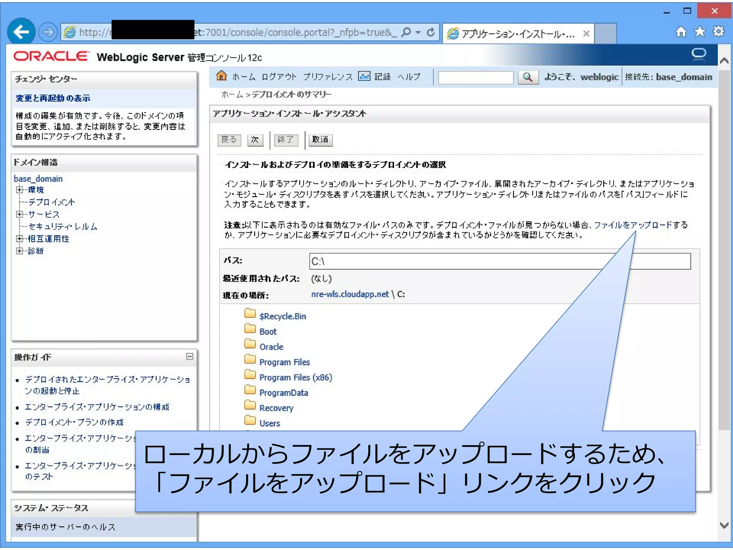Expand the 環境 tree node
The width and height of the screenshot is (733, 550).
20,190
